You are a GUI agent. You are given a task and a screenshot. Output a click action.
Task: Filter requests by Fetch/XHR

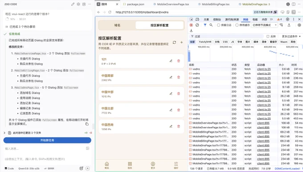pos(205,42)
